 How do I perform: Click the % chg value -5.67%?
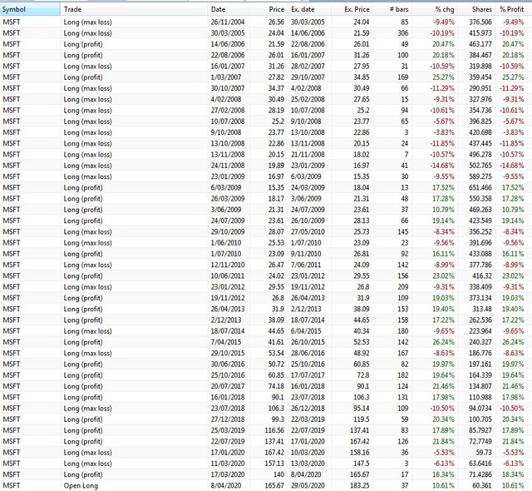[444, 122]
